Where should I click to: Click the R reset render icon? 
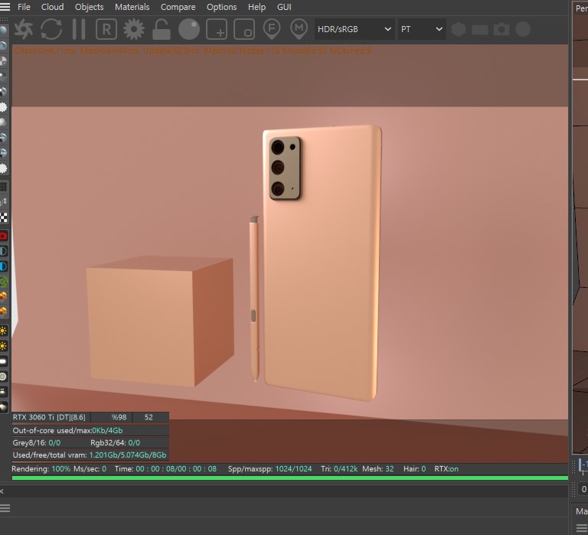point(106,29)
